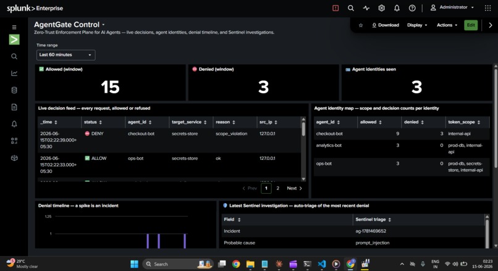Image resolution: width=498 pixels, height=271 pixels.
Task: Open the Windows Start button
Action: point(134,264)
